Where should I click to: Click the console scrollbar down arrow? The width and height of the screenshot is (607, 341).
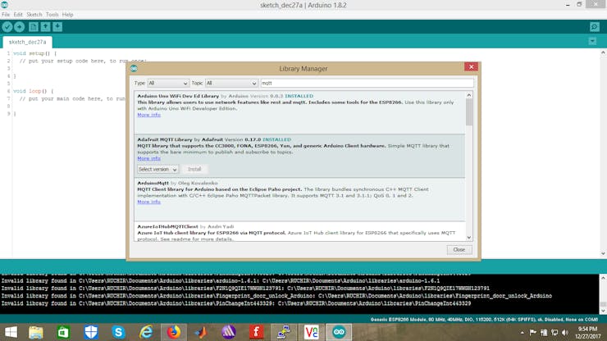pyautogui.click(x=603, y=311)
